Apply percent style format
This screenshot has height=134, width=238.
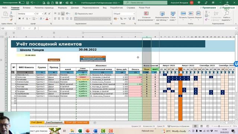pyautogui.click(x=121, y=19)
